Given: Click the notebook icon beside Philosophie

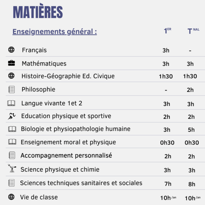Looking at the screenshot, I should (11, 90).
